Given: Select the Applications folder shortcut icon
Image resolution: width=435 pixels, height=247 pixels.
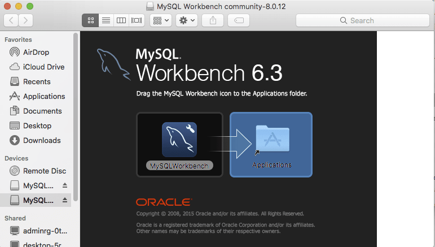Looking at the screenshot, I should coord(273,140).
